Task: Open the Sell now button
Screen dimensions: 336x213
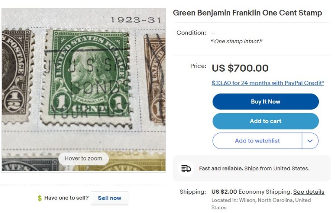Action: (109, 198)
